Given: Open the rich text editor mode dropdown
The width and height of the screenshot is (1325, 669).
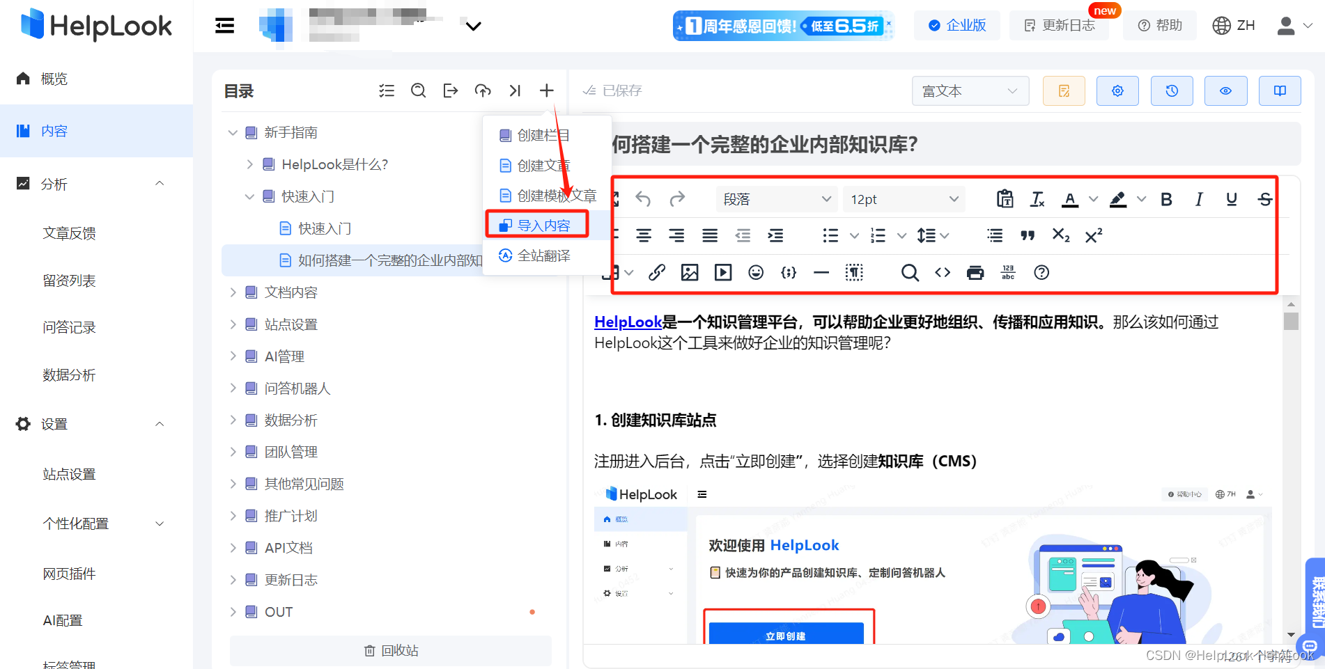Looking at the screenshot, I should [970, 91].
